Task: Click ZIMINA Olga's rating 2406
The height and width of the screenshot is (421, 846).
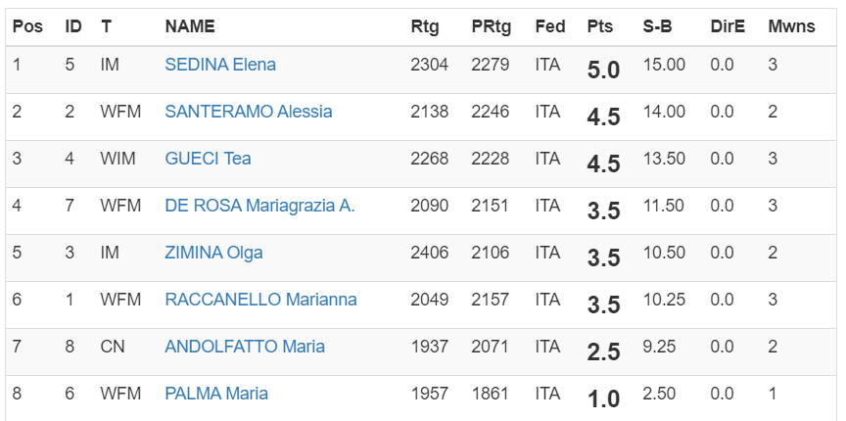Action: (x=430, y=253)
